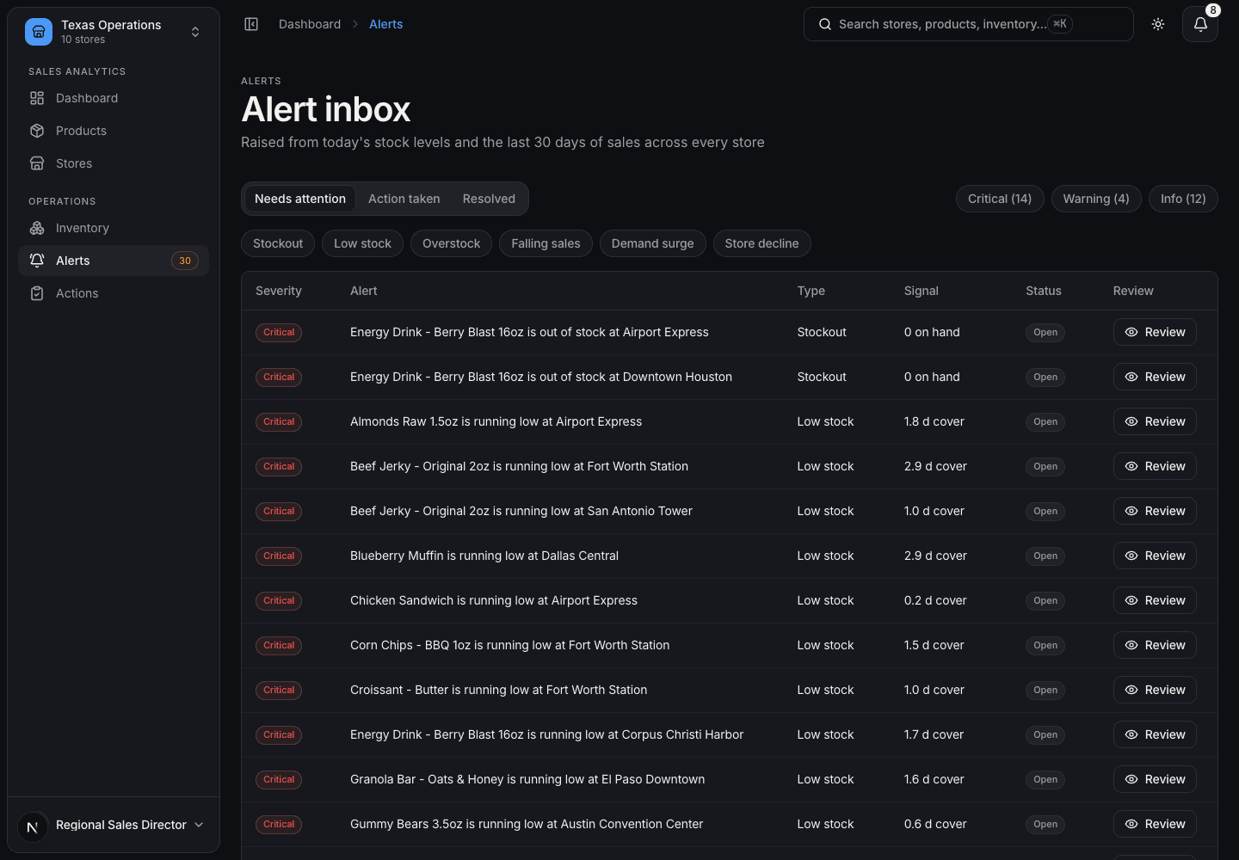Review the Airport Express stockout alert
Image resolution: width=1239 pixels, height=860 pixels.
pos(1155,332)
